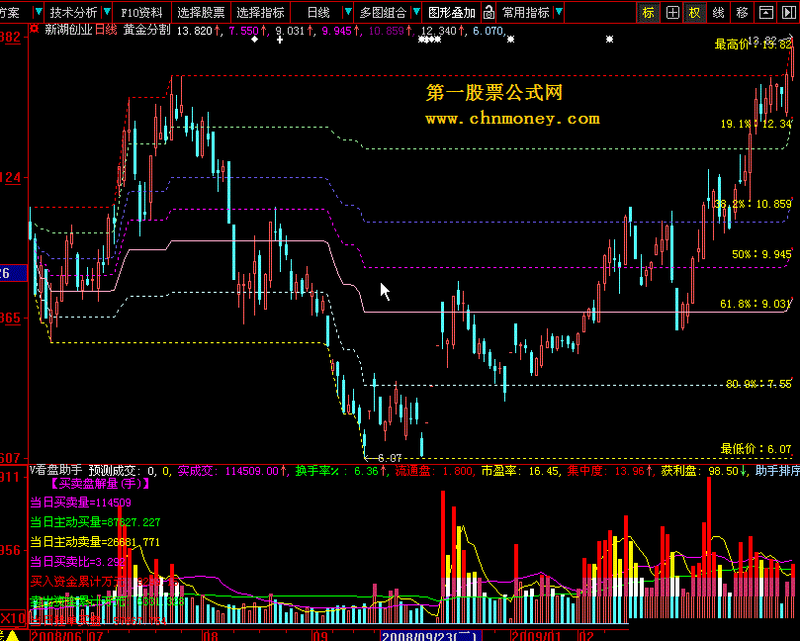Click the 【买卖盘解量(手)】 heading
The image size is (800, 641).
click(x=99, y=484)
